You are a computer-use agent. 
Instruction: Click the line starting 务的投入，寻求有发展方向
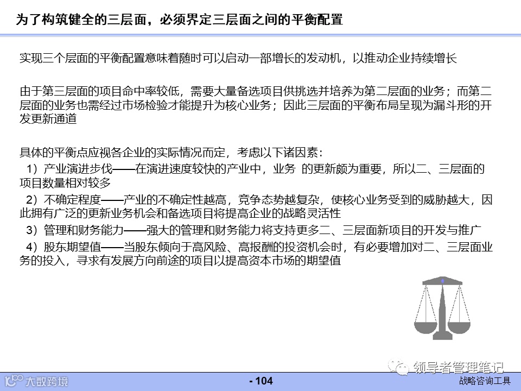pyautogui.click(x=180, y=260)
